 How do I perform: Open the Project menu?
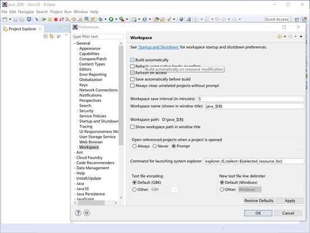56,12
